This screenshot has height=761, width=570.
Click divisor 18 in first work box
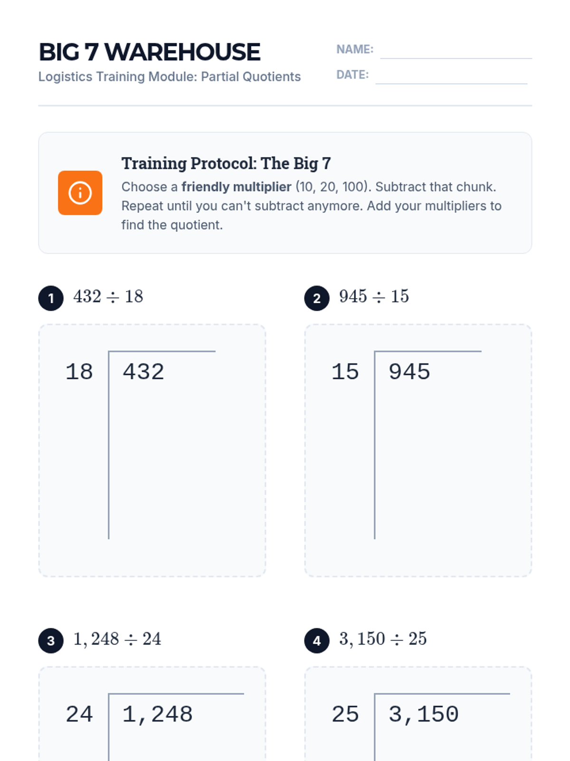tap(79, 371)
